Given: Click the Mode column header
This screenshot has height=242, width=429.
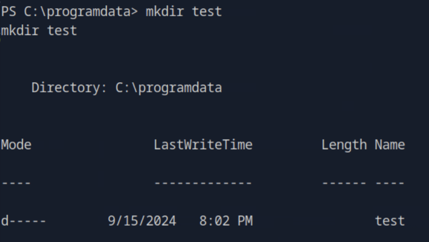Looking at the screenshot, I should tap(16, 145).
